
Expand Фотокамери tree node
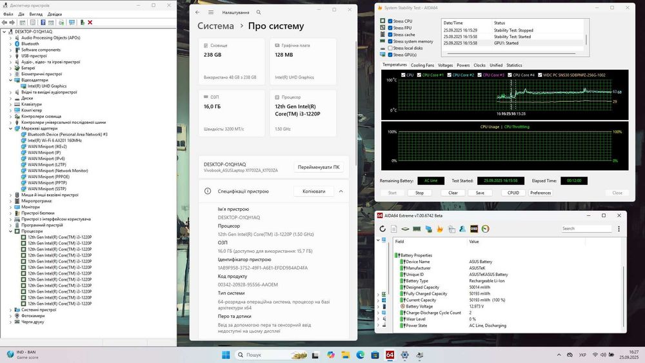click(x=11, y=316)
